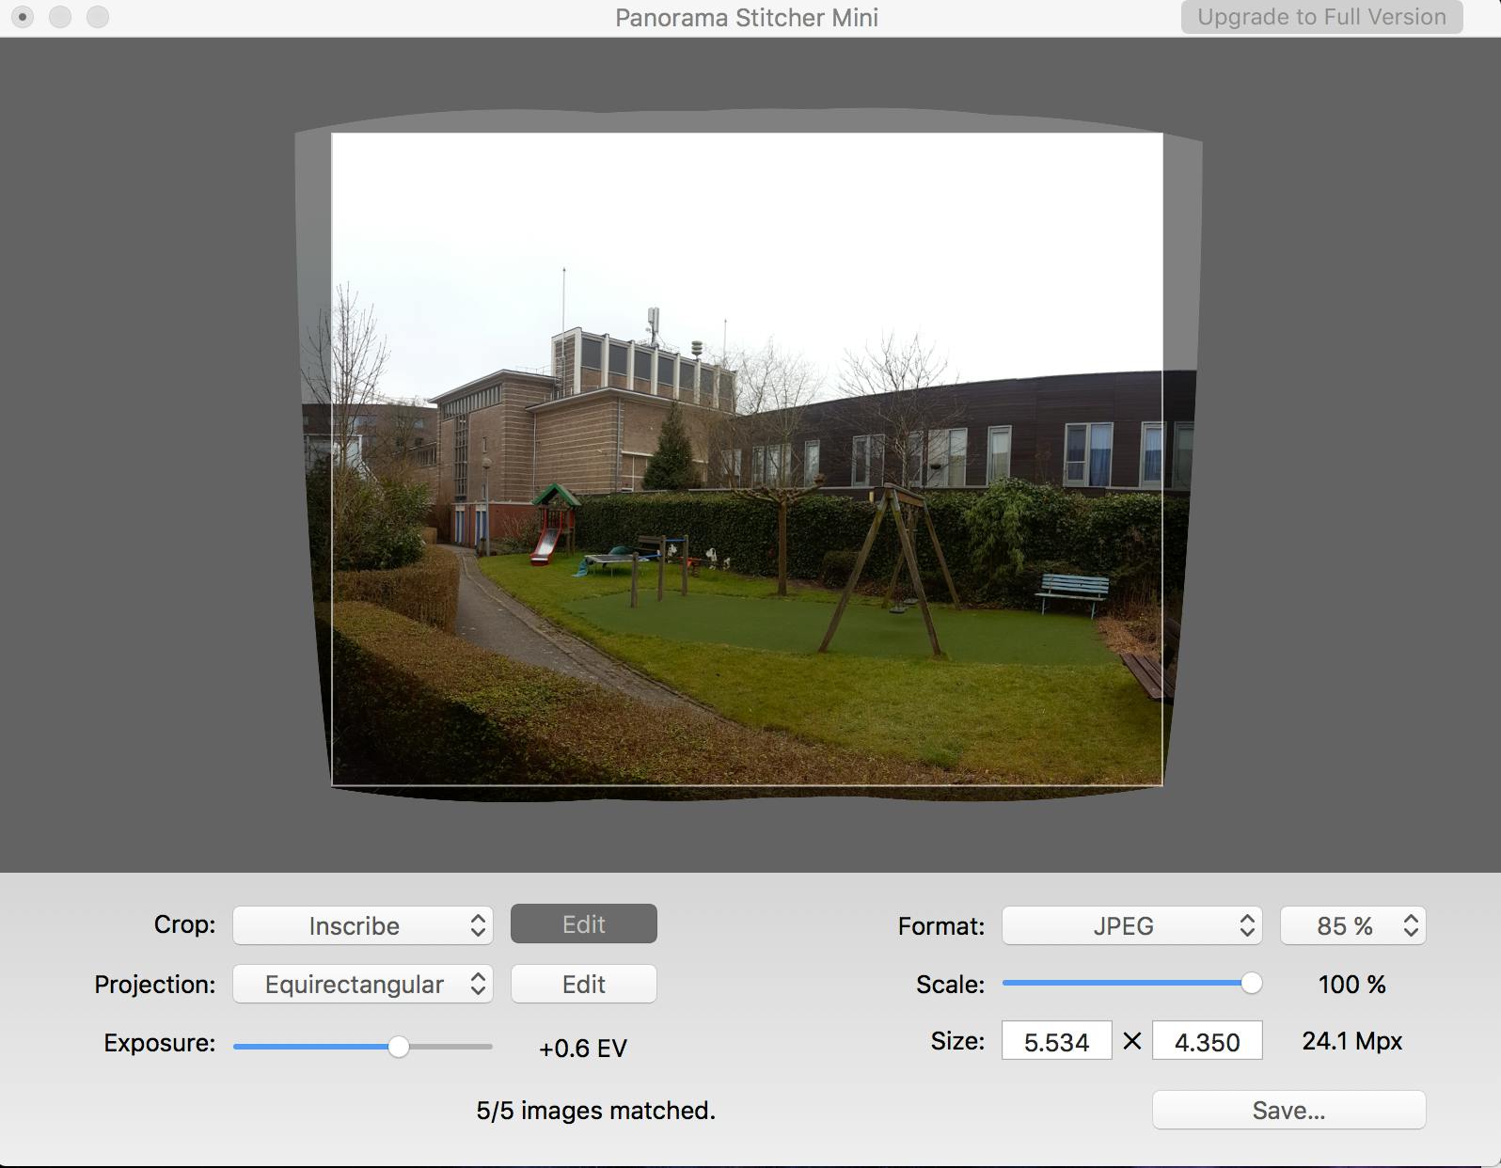
Task: Click the Scale slider handle
Action: pyautogui.click(x=1251, y=983)
